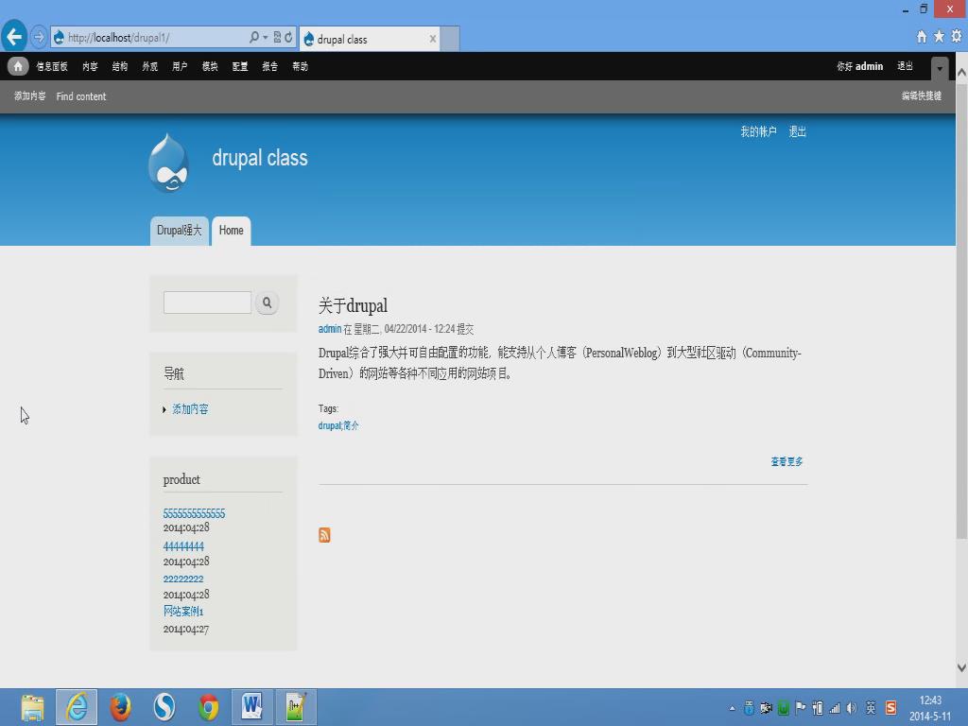Switch to the Drupal强大 tab
Image resolution: width=968 pixels, height=726 pixels.
click(x=179, y=231)
